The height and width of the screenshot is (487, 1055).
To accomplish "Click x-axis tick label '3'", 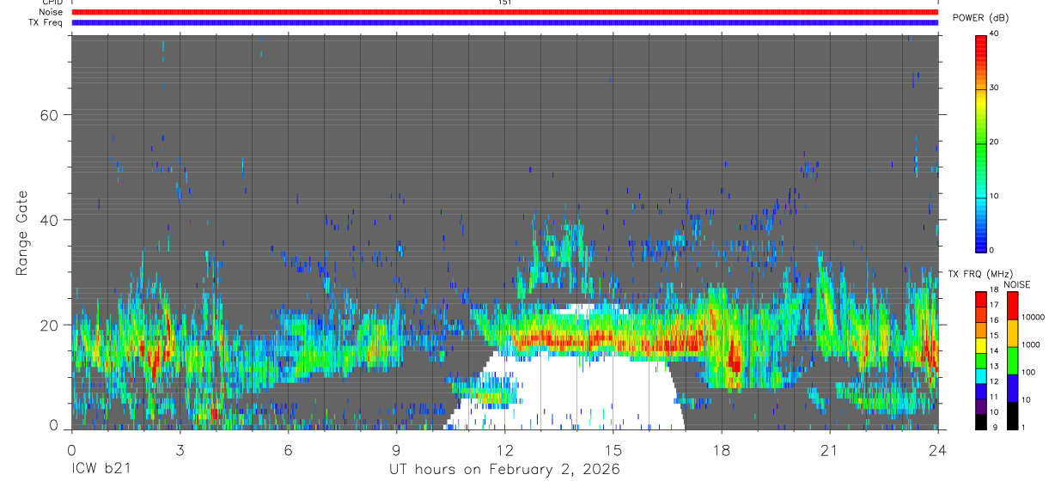I will [x=180, y=449].
